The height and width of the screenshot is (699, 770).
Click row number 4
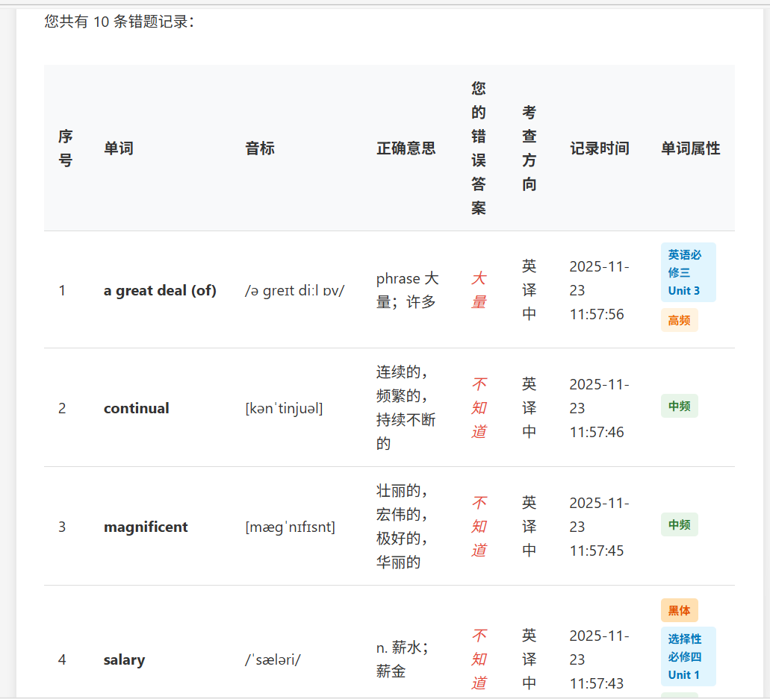pos(62,659)
